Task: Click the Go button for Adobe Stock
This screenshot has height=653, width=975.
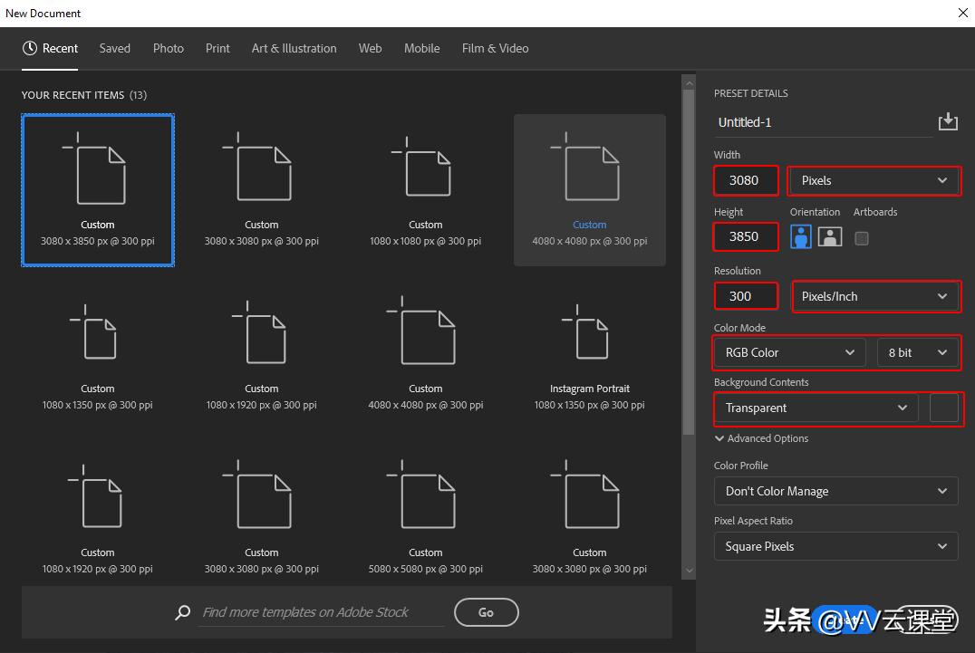Action: (x=486, y=612)
